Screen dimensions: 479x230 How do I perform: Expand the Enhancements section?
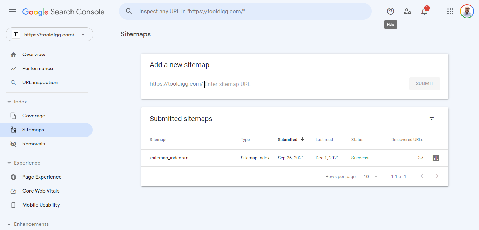9,224
